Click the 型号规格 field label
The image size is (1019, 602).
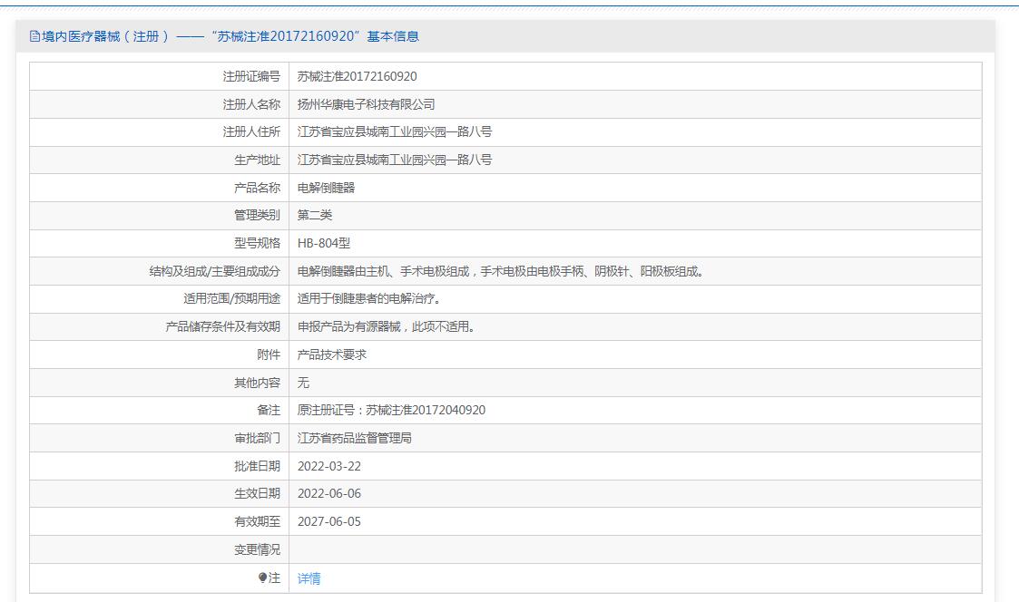click(x=258, y=243)
